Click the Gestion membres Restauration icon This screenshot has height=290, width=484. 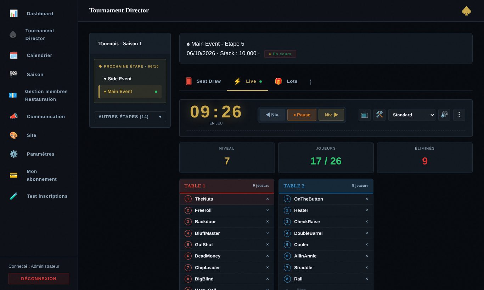pyautogui.click(x=13, y=95)
